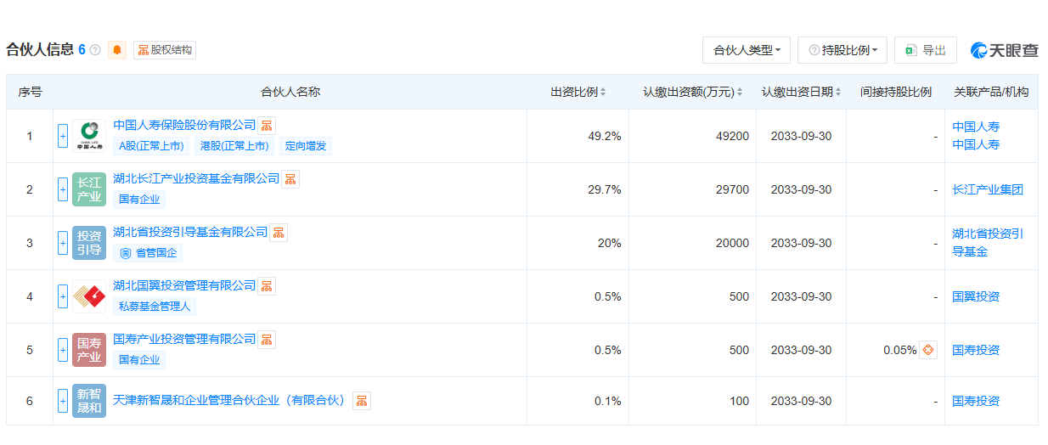Click the 合伙人名称 column header
This screenshot has height=445, width=1048.
(290, 92)
